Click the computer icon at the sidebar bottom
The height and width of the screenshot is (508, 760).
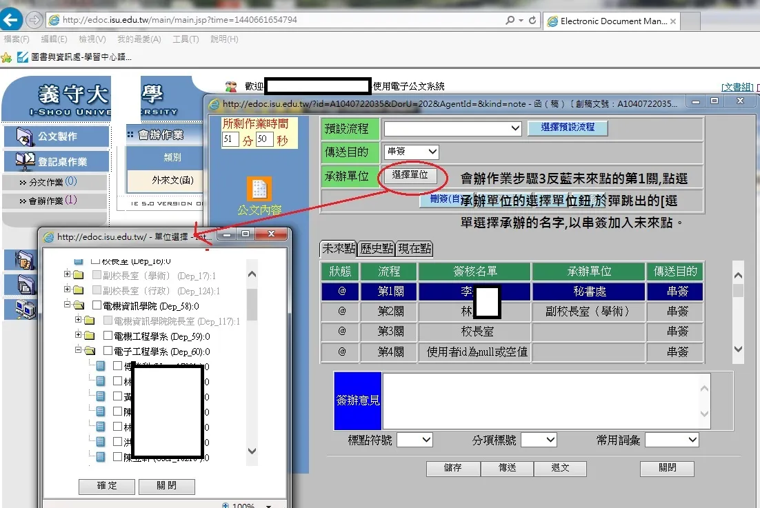point(26,309)
